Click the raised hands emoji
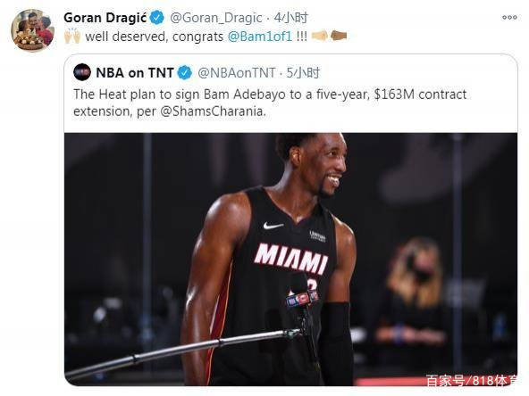529x396 pixels. tap(72, 36)
